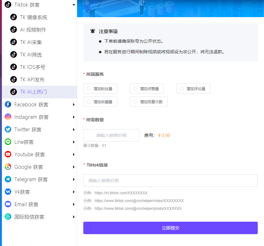
Task: Click the Youtube 获客 menu label
Action: click(30, 154)
